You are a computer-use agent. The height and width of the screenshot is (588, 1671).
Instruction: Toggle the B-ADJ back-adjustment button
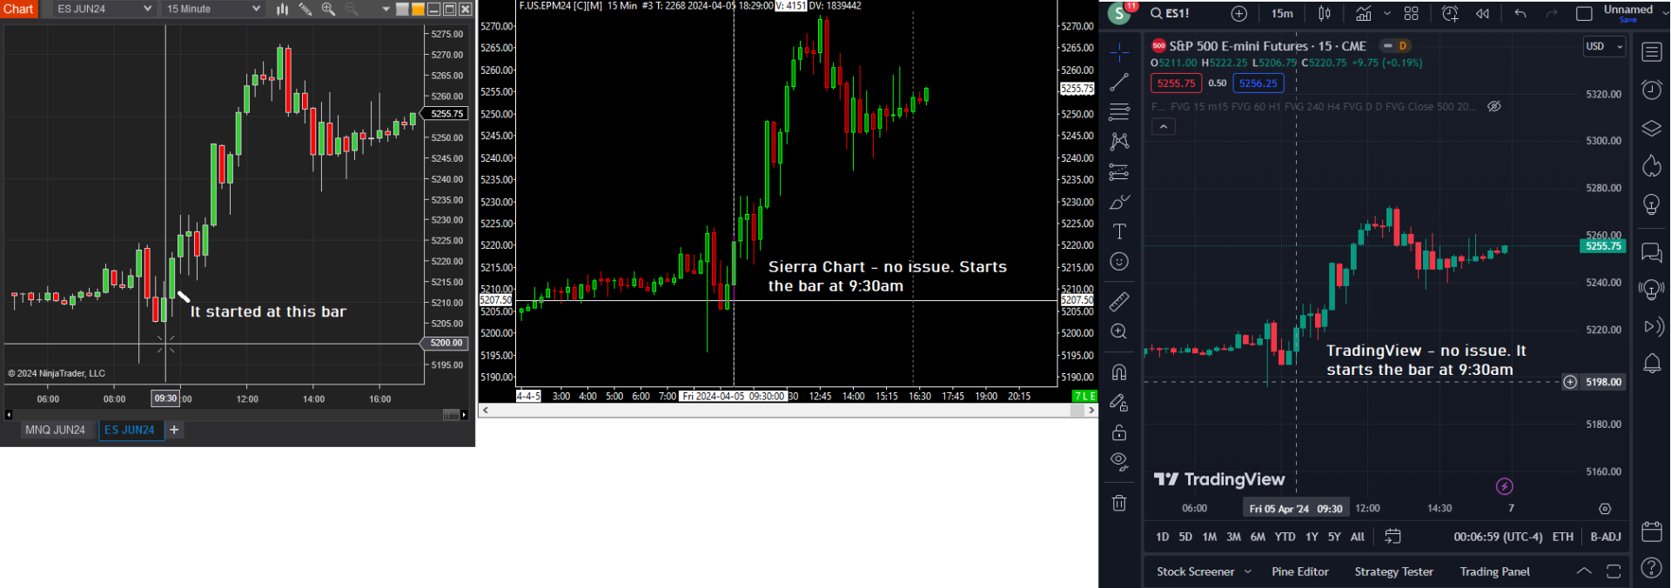pyautogui.click(x=1606, y=537)
